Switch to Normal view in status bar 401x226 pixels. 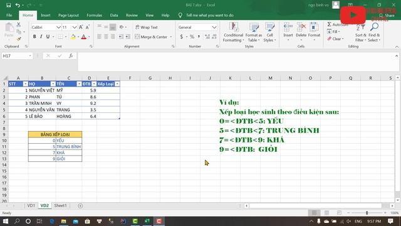click(314, 213)
